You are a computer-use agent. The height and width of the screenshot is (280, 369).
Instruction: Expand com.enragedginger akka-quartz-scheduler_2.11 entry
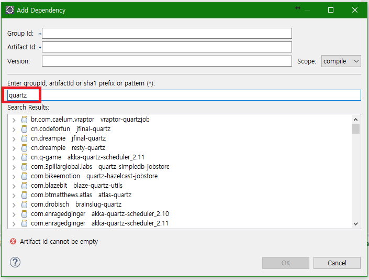(x=14, y=224)
